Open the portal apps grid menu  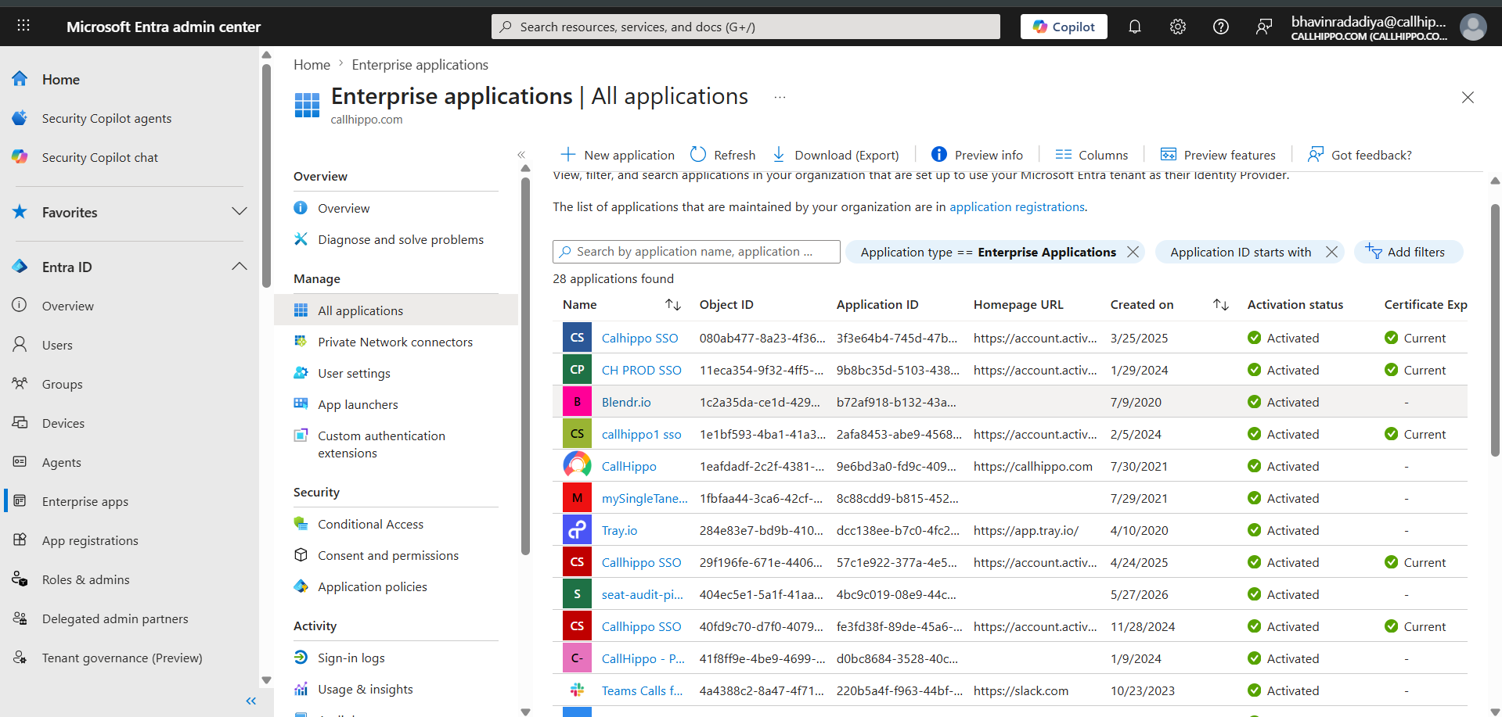tap(23, 26)
